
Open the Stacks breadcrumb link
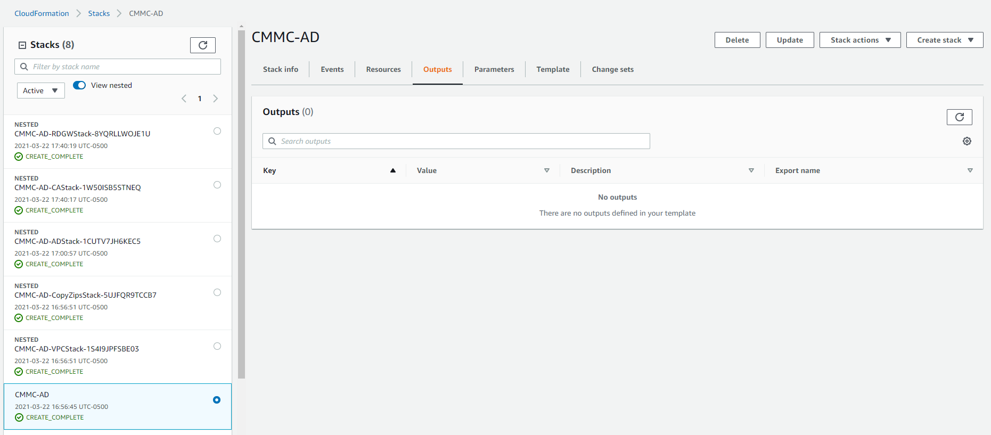pyautogui.click(x=99, y=13)
